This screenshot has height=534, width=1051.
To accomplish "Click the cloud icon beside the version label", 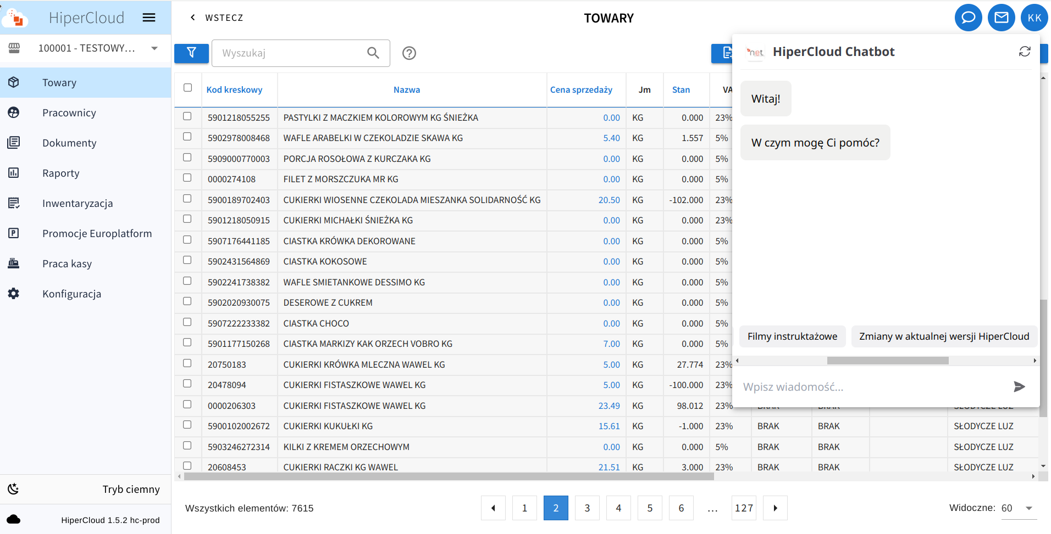I will (x=14, y=519).
